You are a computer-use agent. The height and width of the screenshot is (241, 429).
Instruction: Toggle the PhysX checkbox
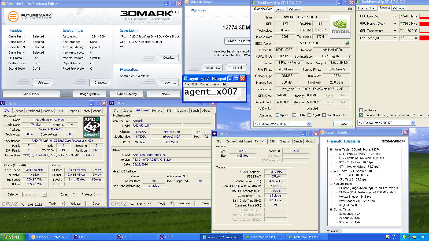pyautogui.click(x=309, y=115)
